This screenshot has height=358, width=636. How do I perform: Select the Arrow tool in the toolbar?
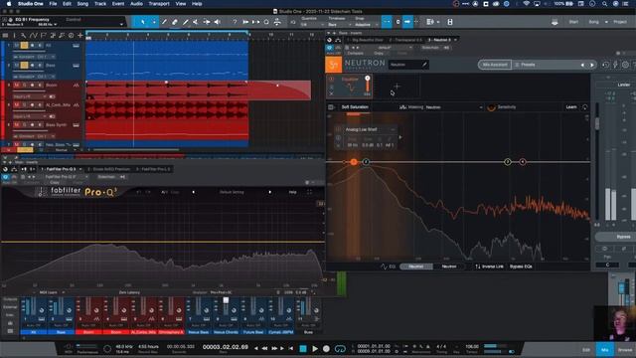[143, 22]
